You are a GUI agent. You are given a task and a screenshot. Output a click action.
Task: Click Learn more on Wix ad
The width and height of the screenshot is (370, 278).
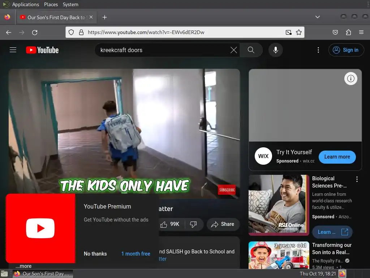tap(337, 157)
